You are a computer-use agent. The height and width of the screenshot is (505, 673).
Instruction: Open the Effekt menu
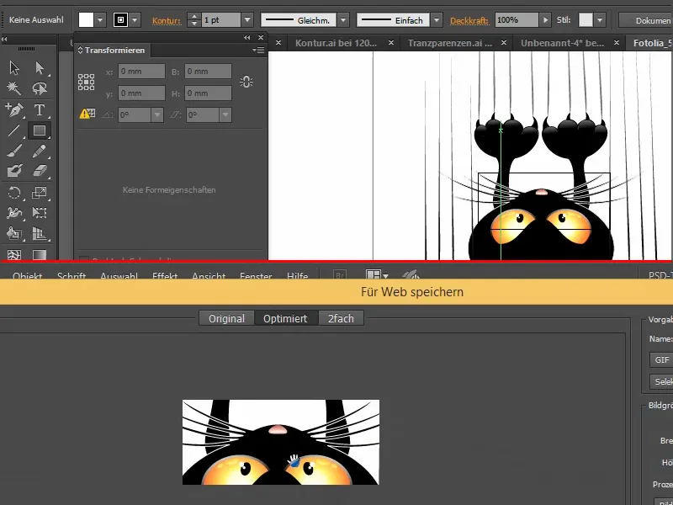click(x=165, y=276)
